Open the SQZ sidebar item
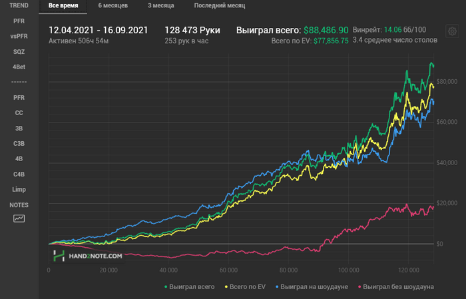The width and height of the screenshot is (466, 299). 19,52
